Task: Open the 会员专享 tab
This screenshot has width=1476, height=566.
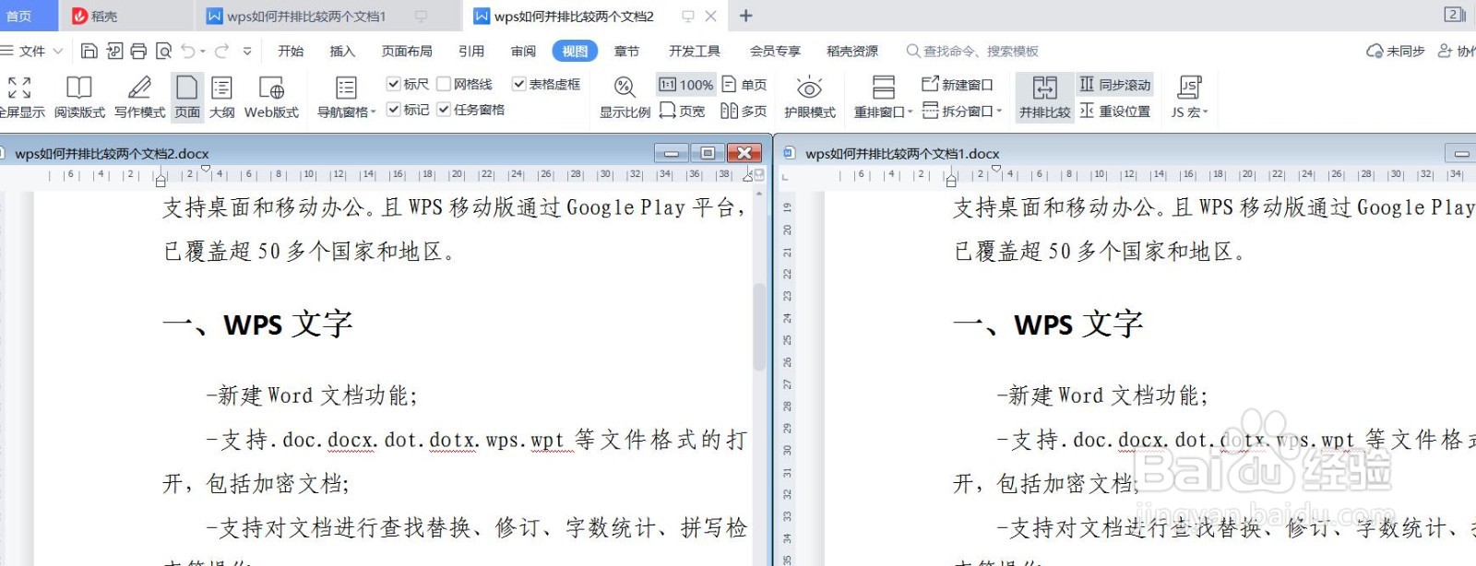Action: pos(775,51)
